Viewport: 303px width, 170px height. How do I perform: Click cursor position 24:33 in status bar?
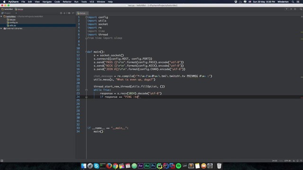coord(275,161)
